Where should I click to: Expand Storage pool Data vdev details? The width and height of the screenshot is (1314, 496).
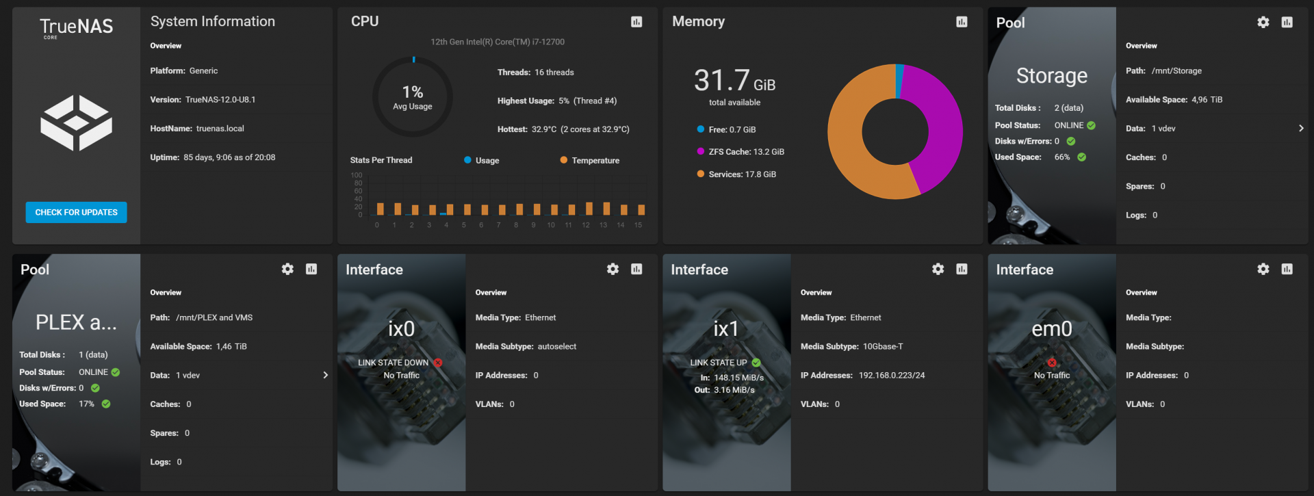coord(1301,128)
